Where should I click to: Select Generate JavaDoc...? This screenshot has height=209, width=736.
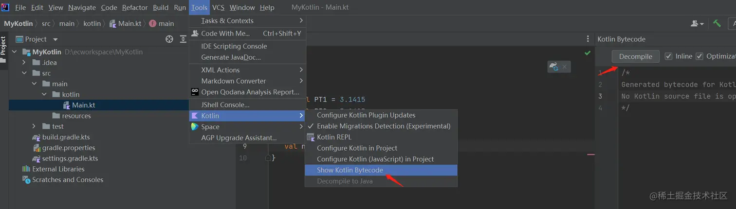click(x=248, y=57)
